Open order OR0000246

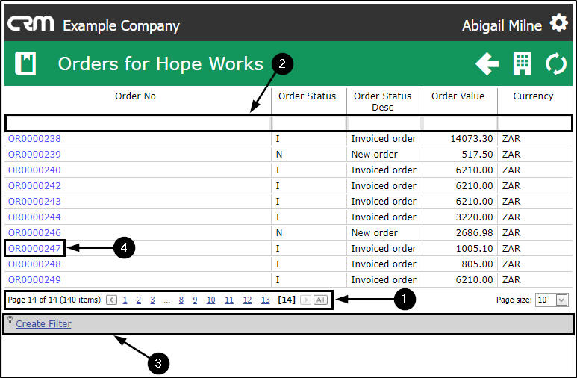tap(34, 233)
